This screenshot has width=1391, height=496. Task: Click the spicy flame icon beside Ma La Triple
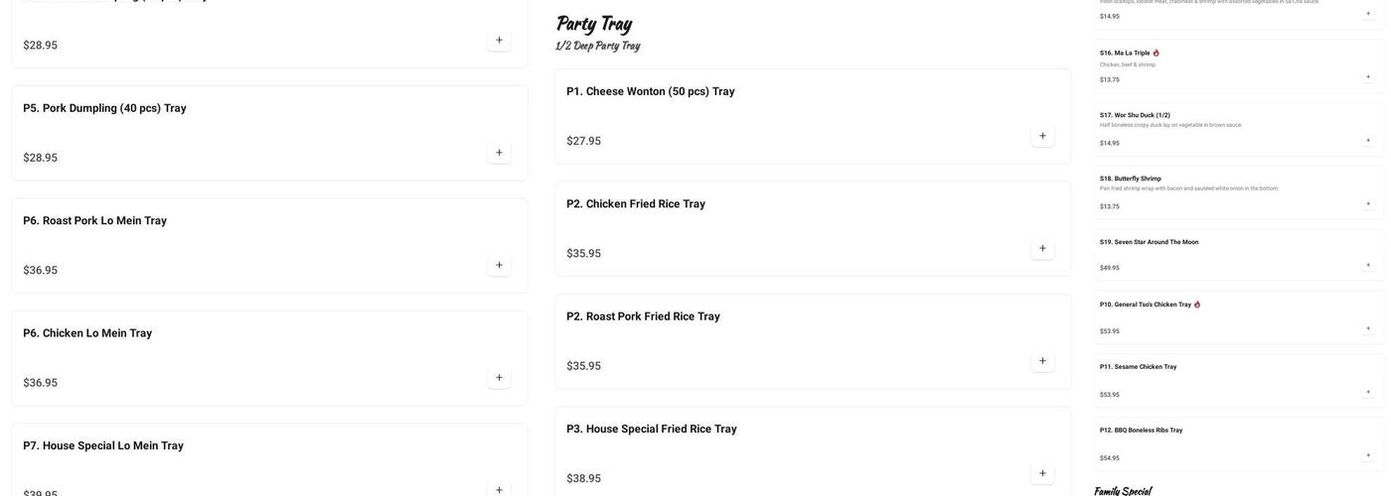pos(1157,53)
